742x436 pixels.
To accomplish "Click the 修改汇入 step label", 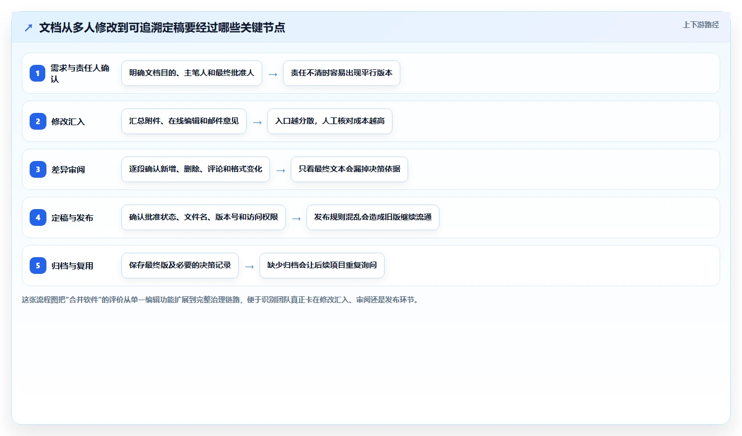I will (x=68, y=121).
